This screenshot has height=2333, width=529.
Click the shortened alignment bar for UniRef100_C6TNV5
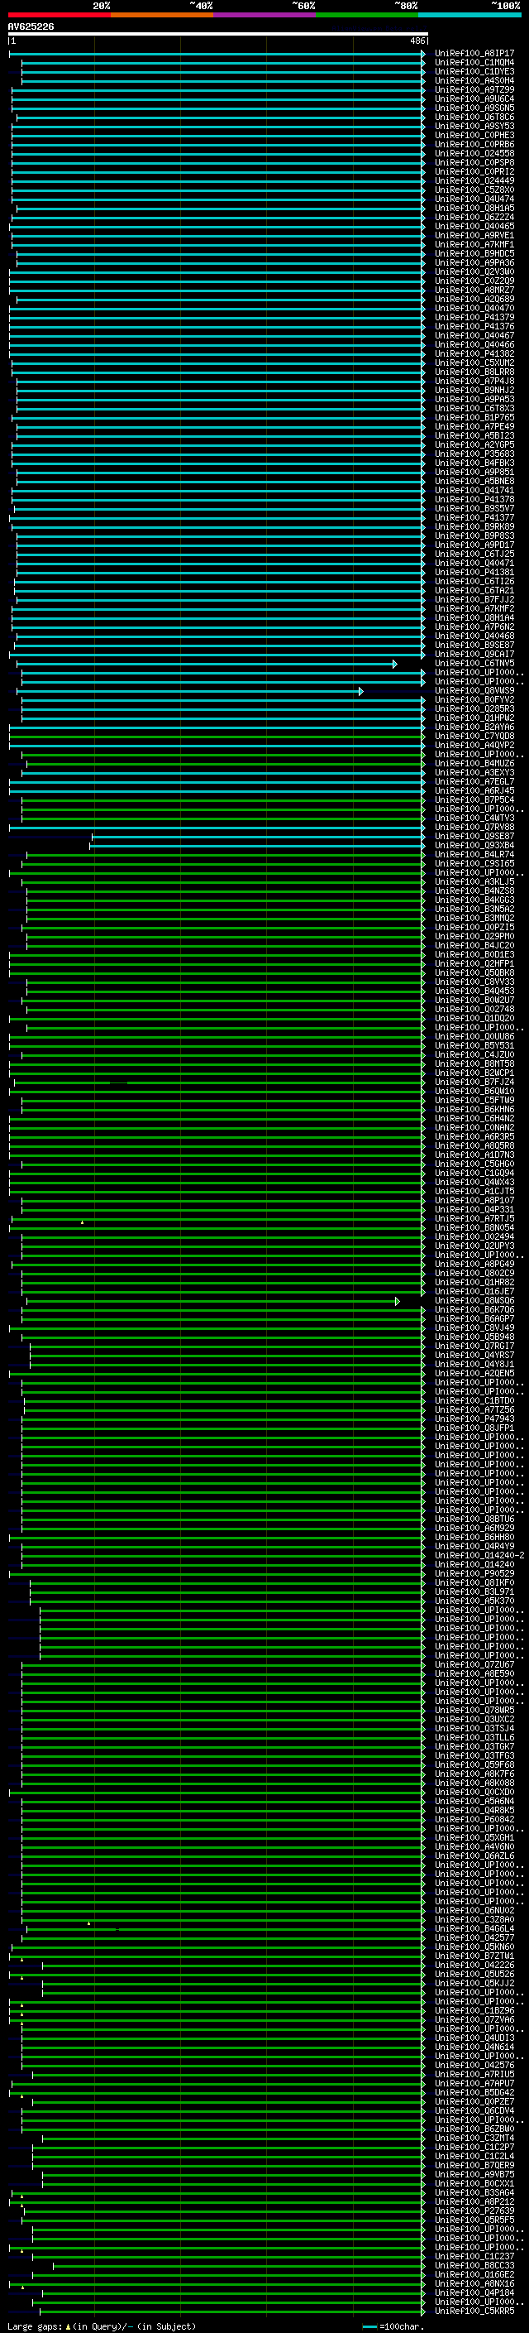click(x=206, y=664)
